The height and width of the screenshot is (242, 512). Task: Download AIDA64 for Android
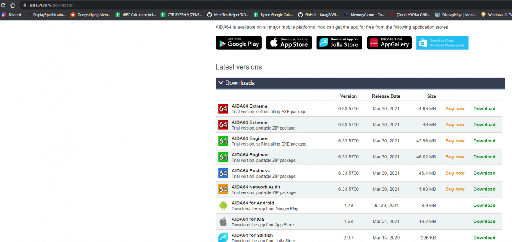(484, 205)
